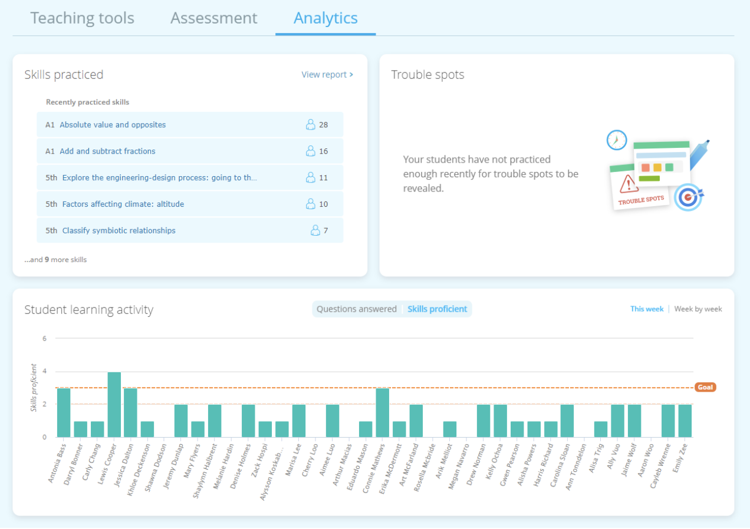Click student icon next to engineering-design process skill
Image resolution: width=750 pixels, height=529 pixels.
pyautogui.click(x=311, y=178)
